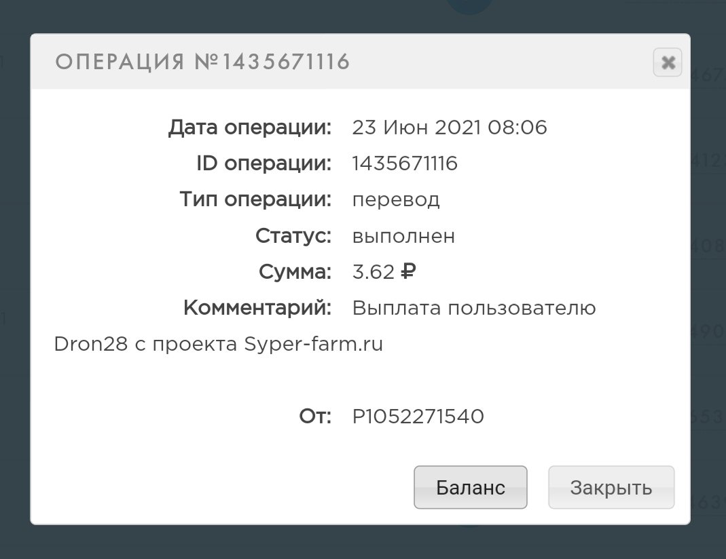Click the Тип операции label
Screen dimensions: 726x559
255,199
